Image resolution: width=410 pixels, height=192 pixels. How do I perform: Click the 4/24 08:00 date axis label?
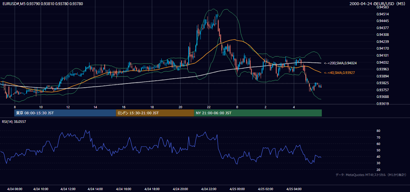pyautogui.click(x=14, y=189)
